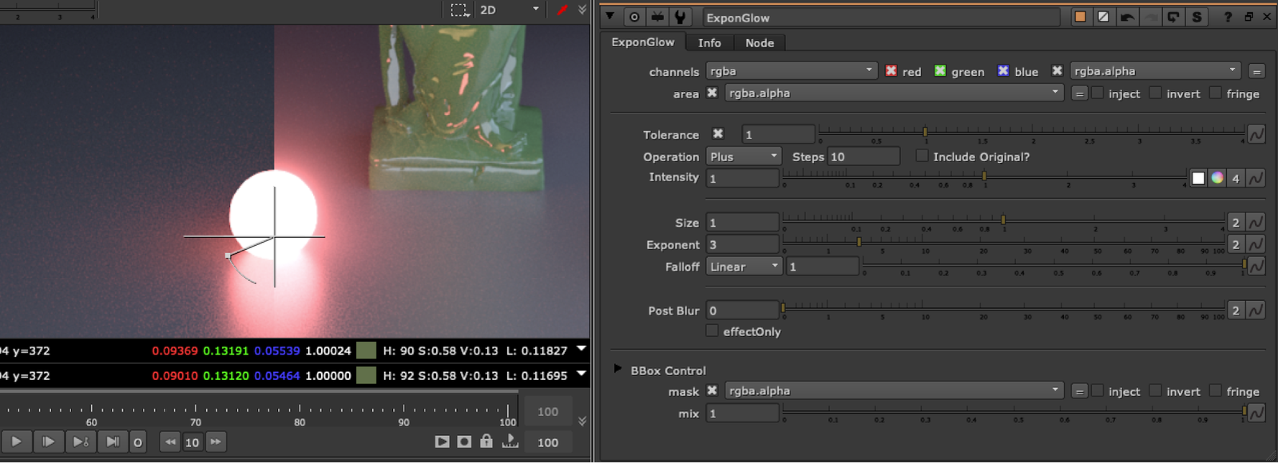Tick the effectOnly checkbox
Image resolution: width=1278 pixels, height=463 pixels.
pos(712,331)
